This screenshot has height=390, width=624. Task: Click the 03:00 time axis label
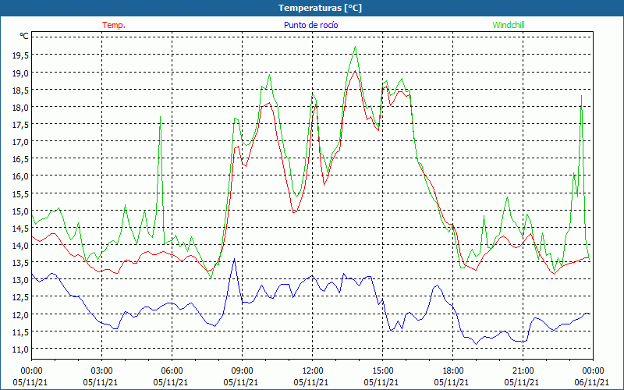[101, 371]
